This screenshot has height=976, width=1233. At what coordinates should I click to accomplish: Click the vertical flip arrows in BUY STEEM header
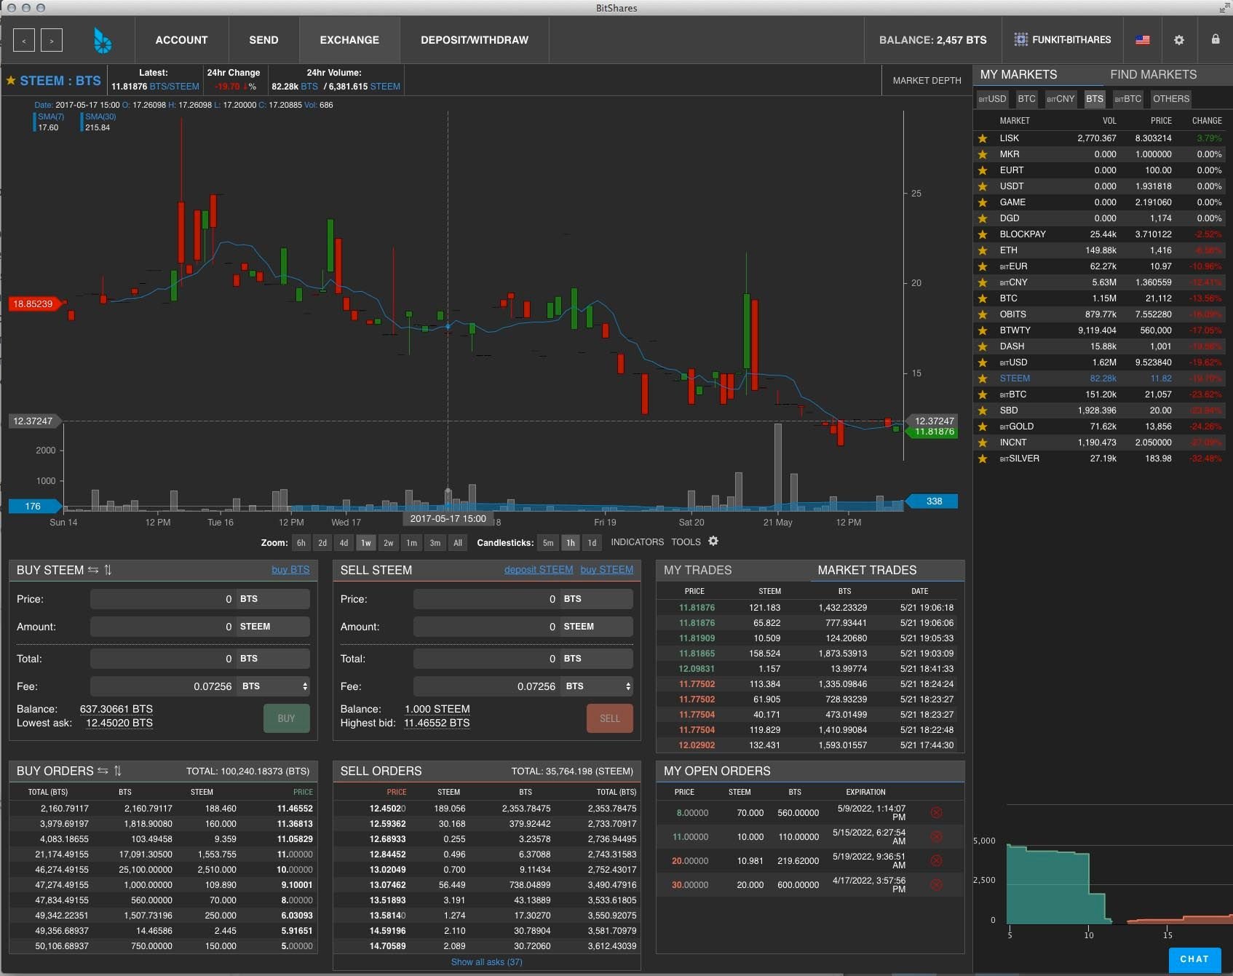coord(108,570)
